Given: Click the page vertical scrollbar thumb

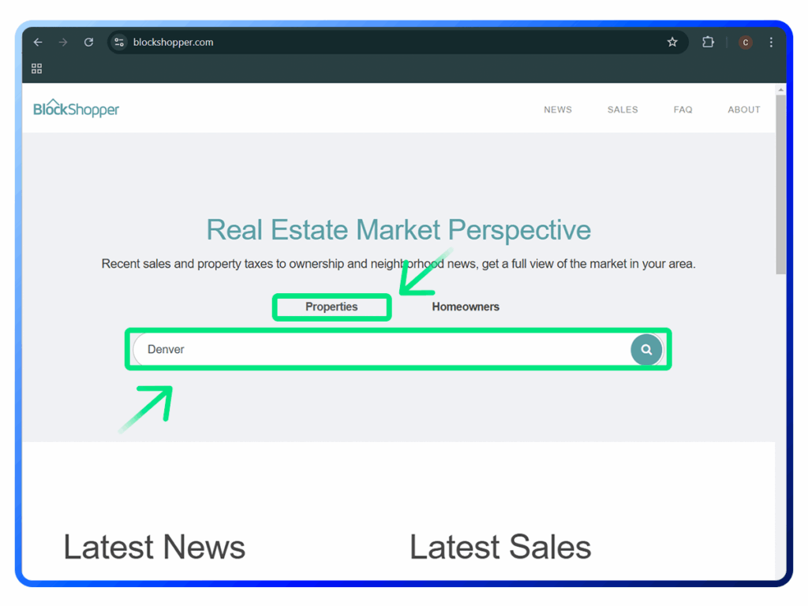Looking at the screenshot, I should 780,181.
